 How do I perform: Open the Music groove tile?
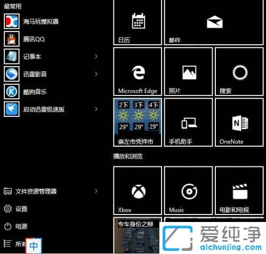tap(188, 190)
